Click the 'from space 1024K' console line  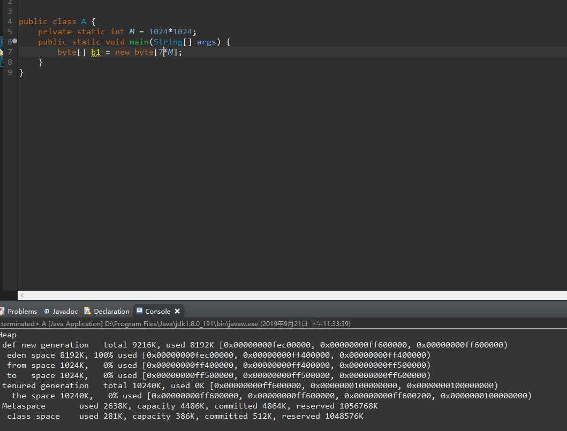click(218, 365)
